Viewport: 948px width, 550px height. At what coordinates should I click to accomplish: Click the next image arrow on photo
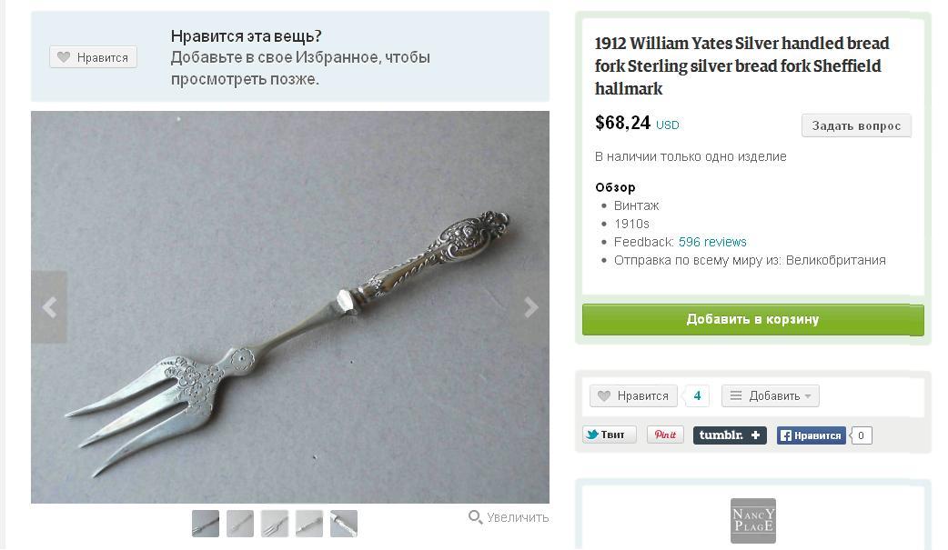click(x=530, y=307)
